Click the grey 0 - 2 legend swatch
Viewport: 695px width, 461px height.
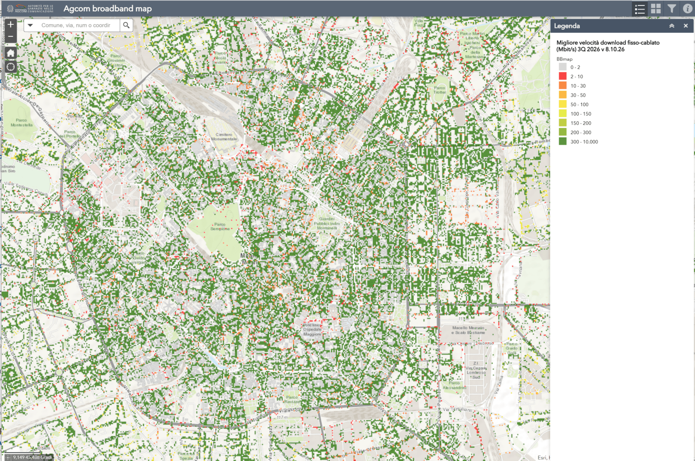coord(563,67)
